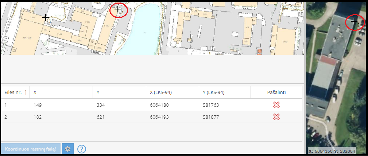Delete control point row 1 with red X
This screenshot has height=156, width=368.
(x=276, y=105)
